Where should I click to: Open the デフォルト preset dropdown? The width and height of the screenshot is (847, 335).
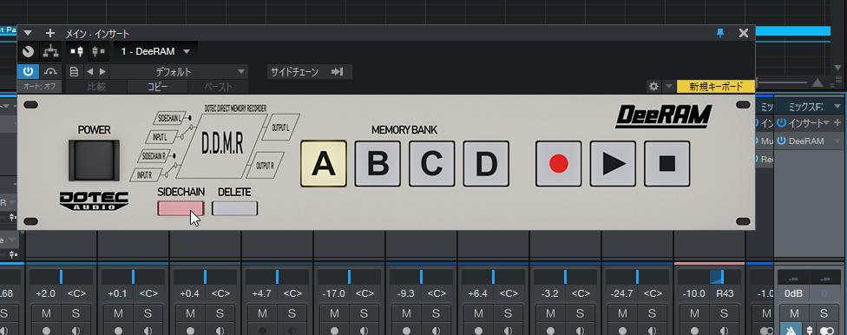click(179, 72)
